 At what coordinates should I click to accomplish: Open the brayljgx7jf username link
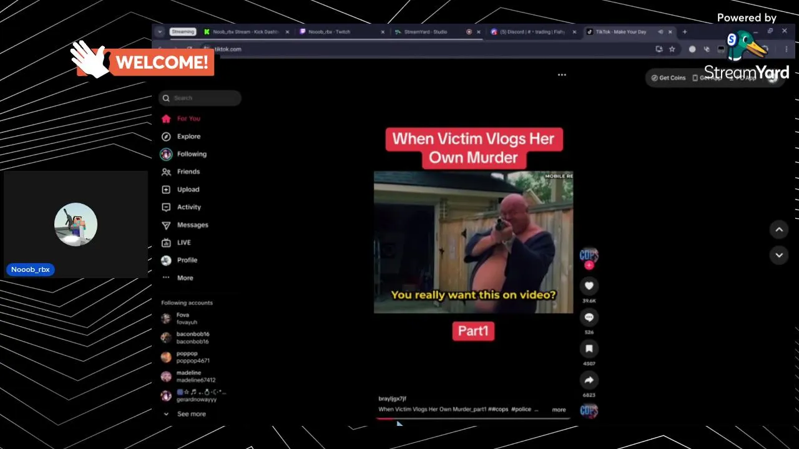pyautogui.click(x=392, y=398)
